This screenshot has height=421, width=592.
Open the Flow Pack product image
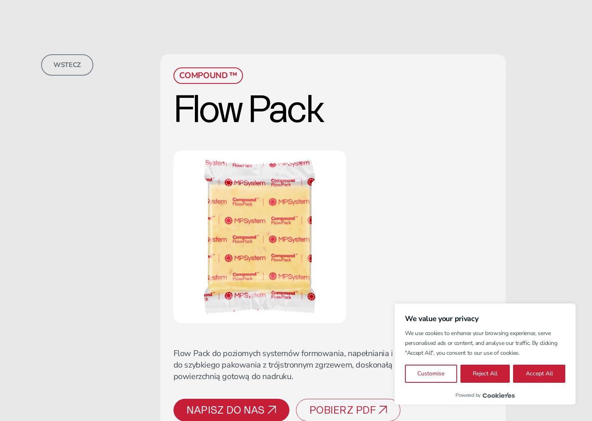259,236
